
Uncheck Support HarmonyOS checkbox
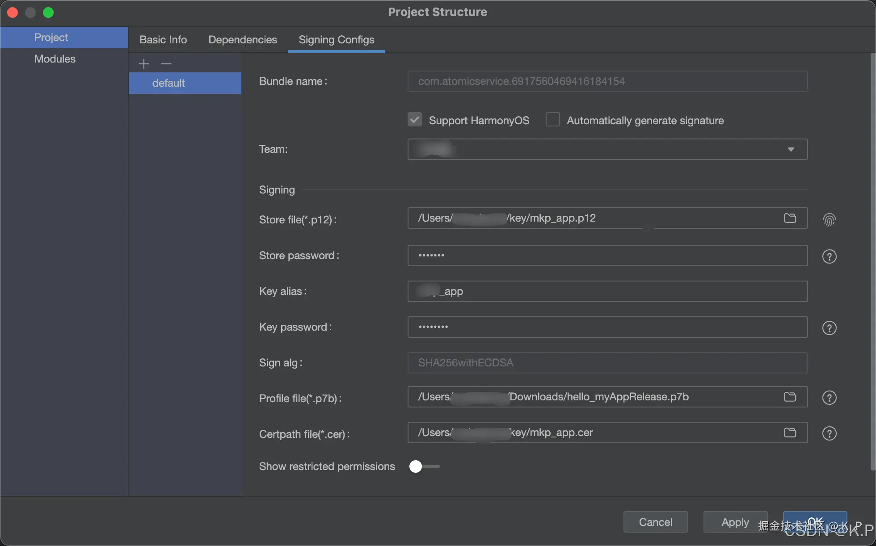415,120
